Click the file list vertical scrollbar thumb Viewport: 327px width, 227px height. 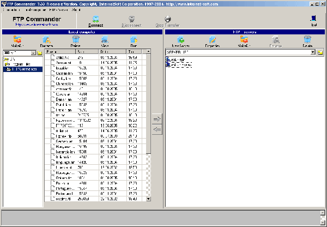148,104
